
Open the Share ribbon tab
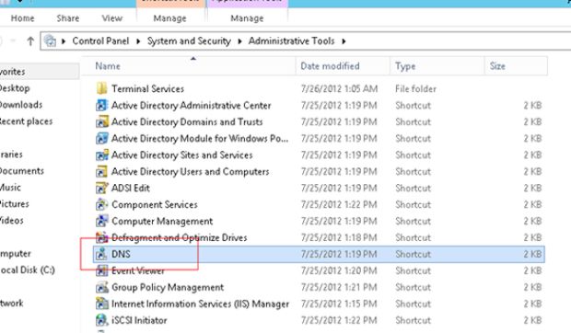pyautogui.click(x=68, y=18)
